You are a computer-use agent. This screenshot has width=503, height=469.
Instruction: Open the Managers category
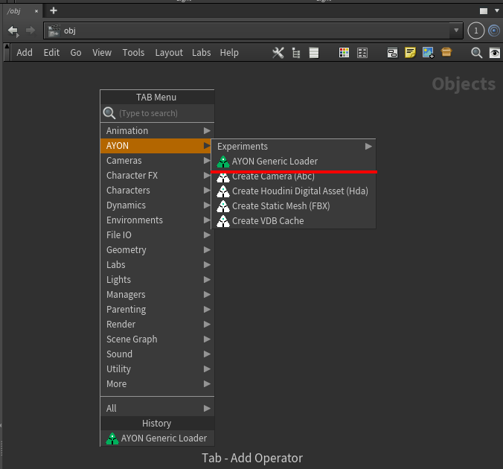(x=157, y=294)
